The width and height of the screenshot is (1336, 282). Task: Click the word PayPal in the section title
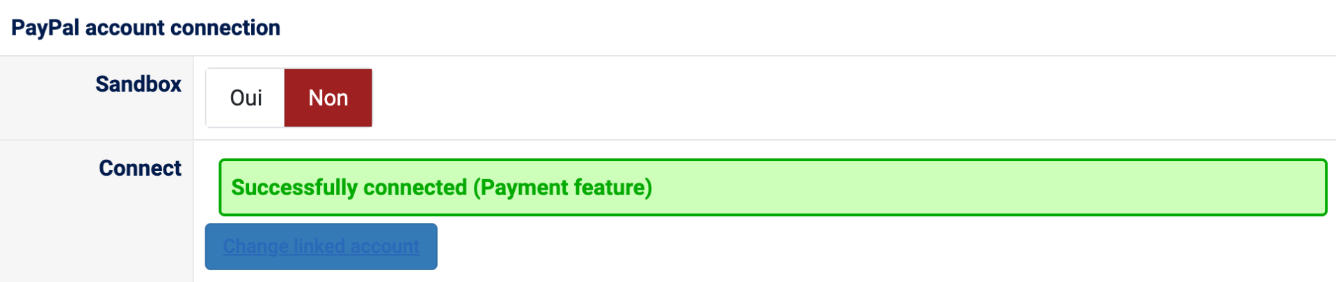[x=45, y=28]
